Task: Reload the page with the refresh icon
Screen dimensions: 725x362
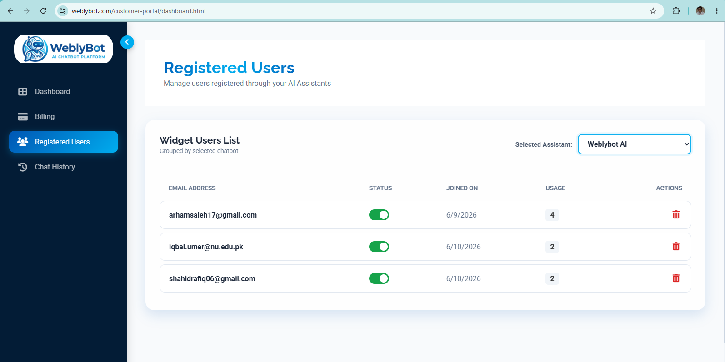Action: pos(43,11)
